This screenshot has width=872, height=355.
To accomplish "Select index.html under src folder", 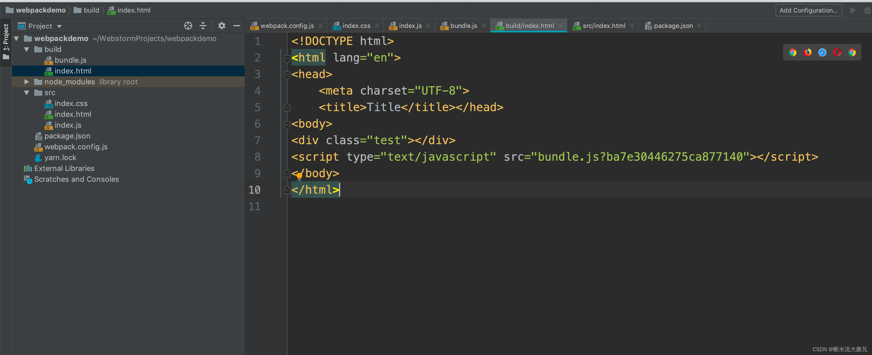I will pyautogui.click(x=128, y=114).
